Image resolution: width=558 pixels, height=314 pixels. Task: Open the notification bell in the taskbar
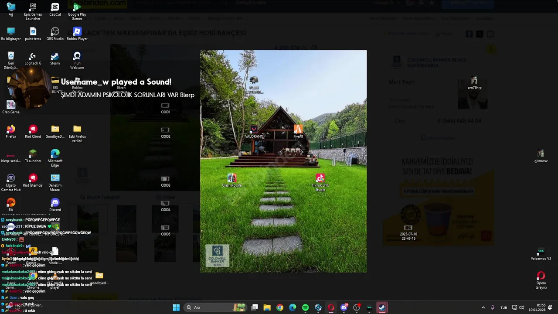pyautogui.click(x=550, y=307)
